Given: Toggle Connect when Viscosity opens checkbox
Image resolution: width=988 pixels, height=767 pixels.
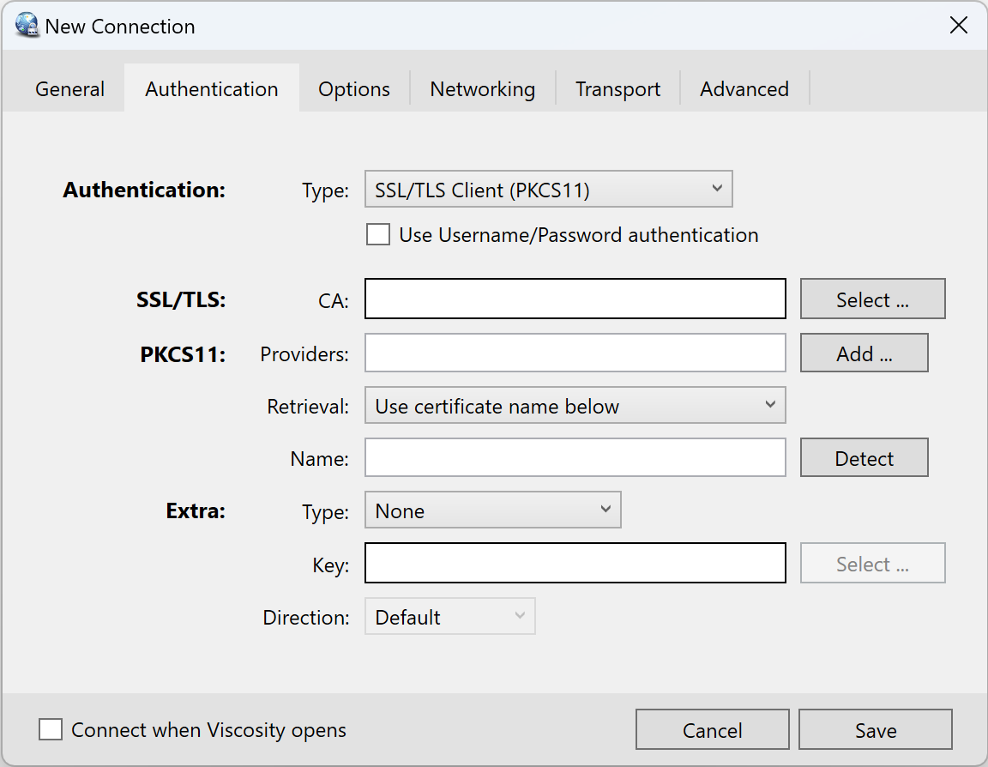Looking at the screenshot, I should point(51,730).
